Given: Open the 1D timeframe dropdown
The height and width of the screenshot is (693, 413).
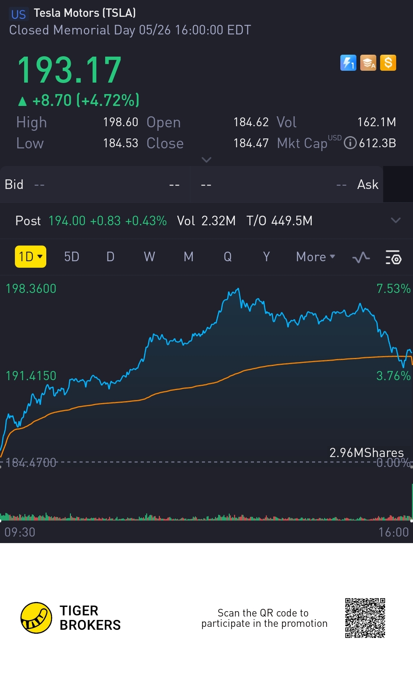Looking at the screenshot, I should tap(31, 257).
